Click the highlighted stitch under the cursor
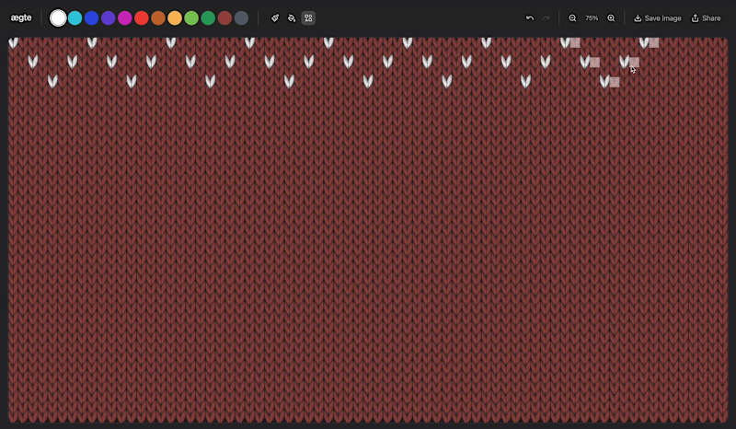Image resolution: width=736 pixels, height=429 pixels. [634, 62]
